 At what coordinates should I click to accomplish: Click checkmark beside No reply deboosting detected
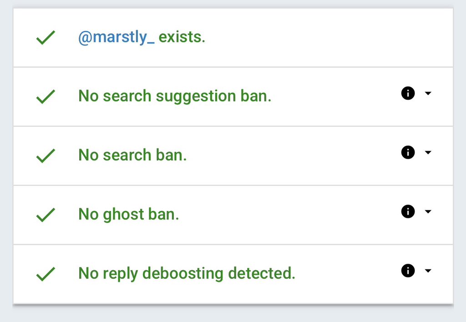[46, 274]
